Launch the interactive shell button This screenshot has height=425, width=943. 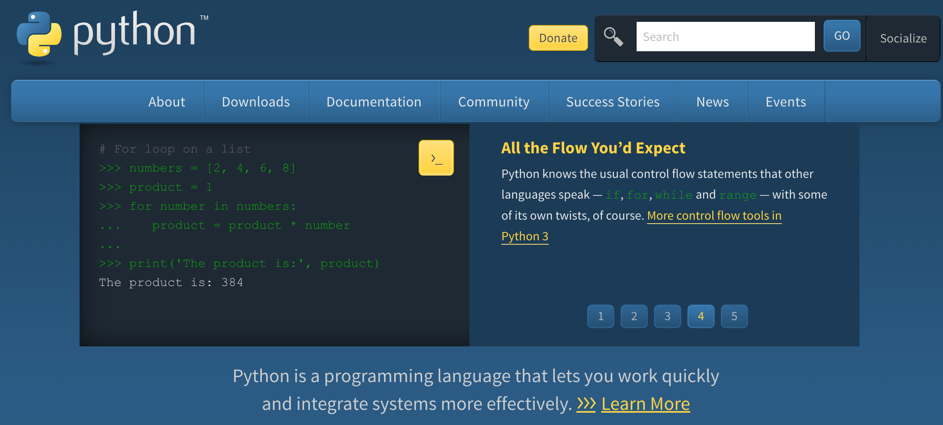click(x=436, y=158)
